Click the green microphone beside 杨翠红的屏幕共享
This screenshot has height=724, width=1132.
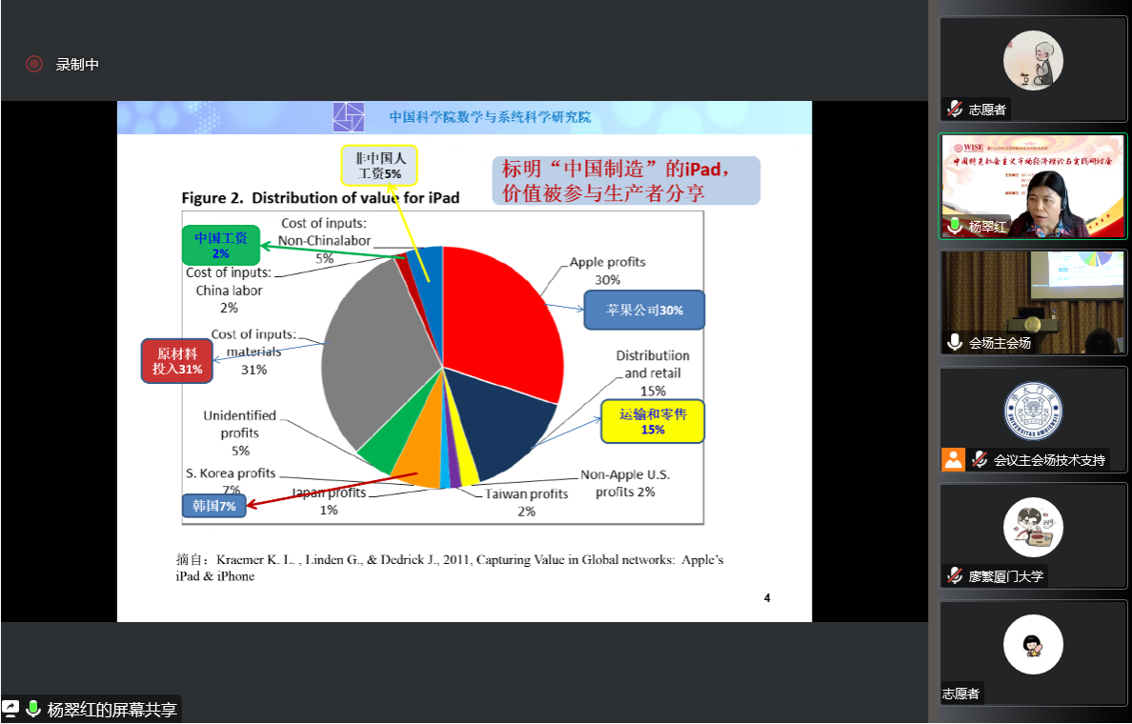coord(33,709)
